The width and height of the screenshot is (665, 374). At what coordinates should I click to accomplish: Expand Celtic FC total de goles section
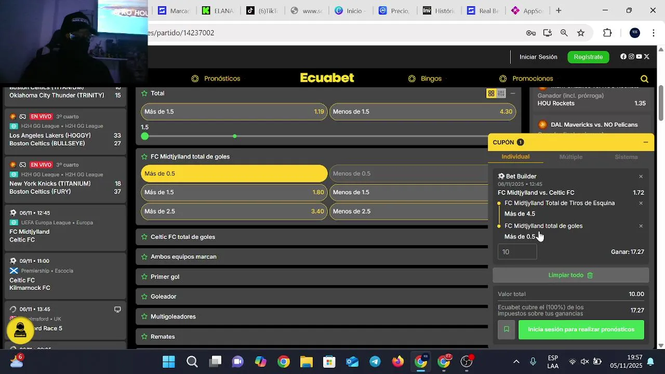pos(312,237)
